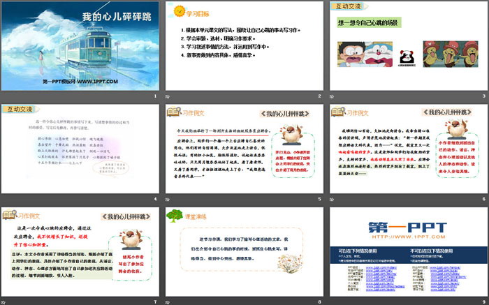Click the book icon on slide 6
The height and width of the screenshot is (305, 489).
coord(338,112)
